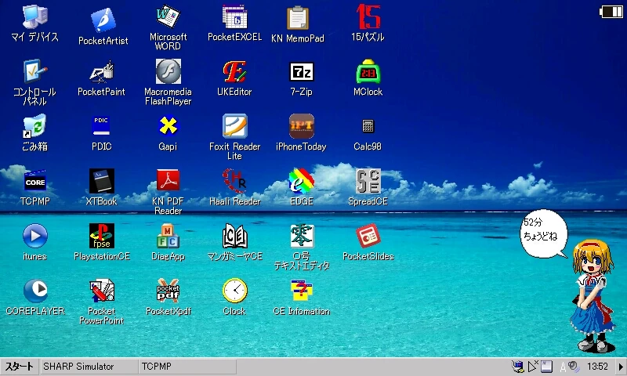The width and height of the screenshot is (627, 376).
Task: Launch PocketSlides icon
Action: click(x=368, y=236)
